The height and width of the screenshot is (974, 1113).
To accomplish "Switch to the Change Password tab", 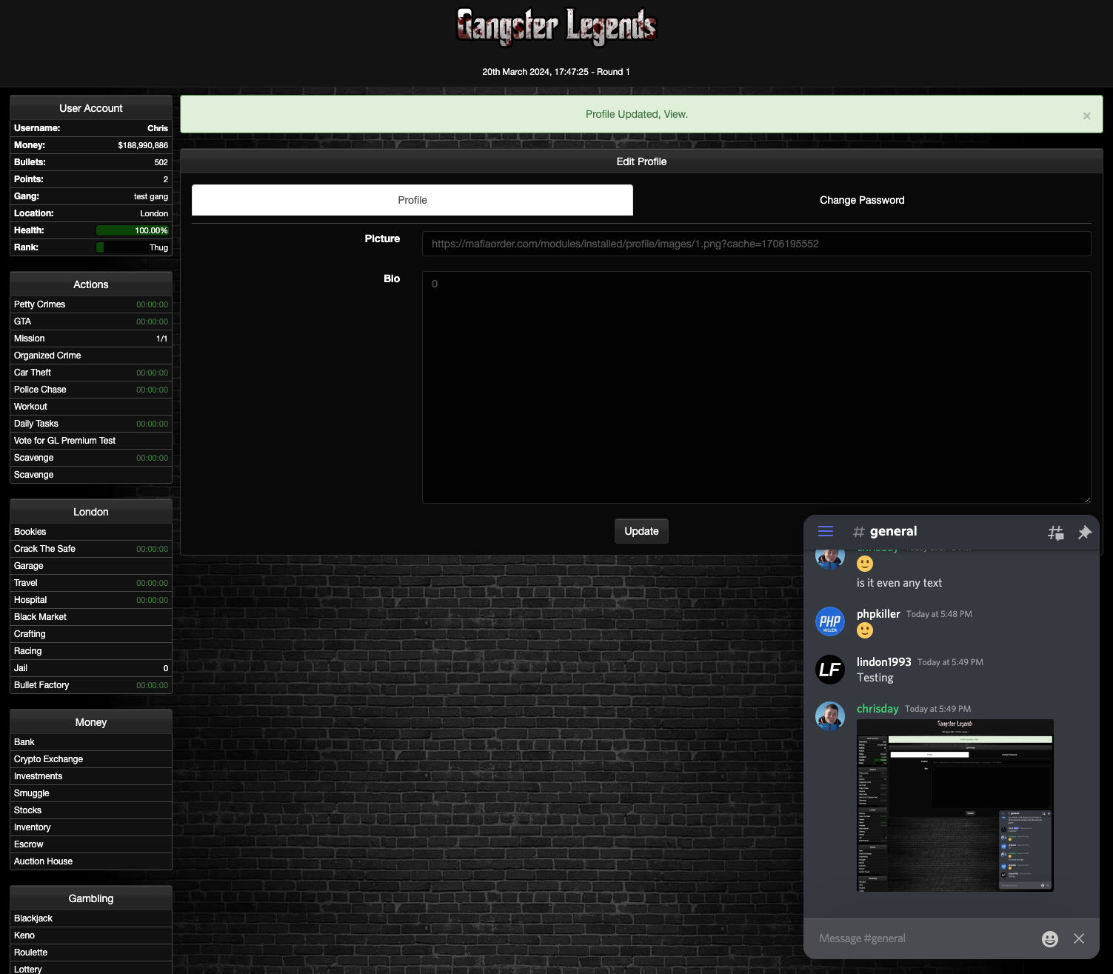I will coord(861,200).
